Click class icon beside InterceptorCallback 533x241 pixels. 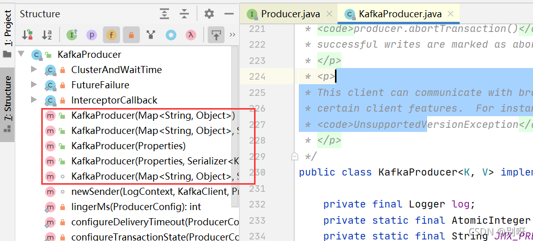pyautogui.click(x=50, y=100)
